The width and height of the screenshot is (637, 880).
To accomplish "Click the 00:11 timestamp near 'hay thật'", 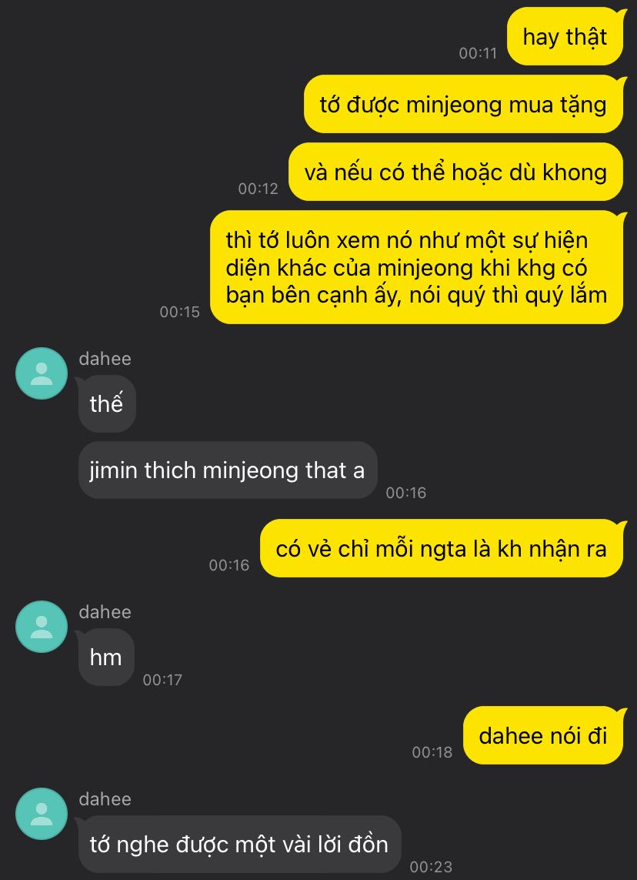I will click(x=479, y=53).
